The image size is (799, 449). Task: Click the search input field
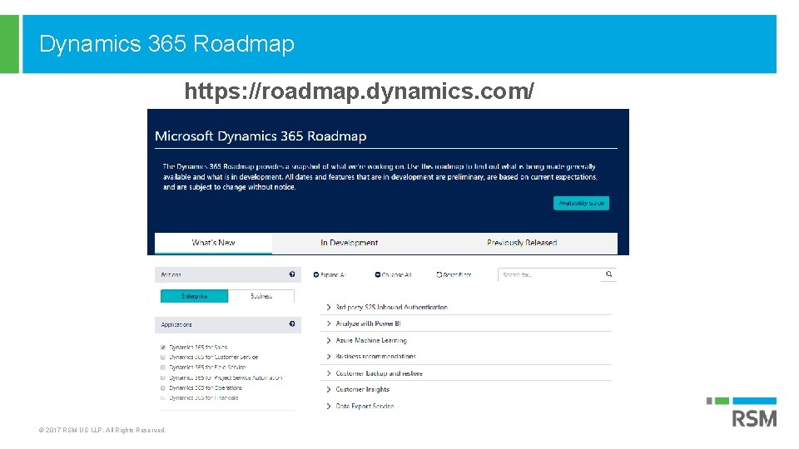click(x=550, y=275)
